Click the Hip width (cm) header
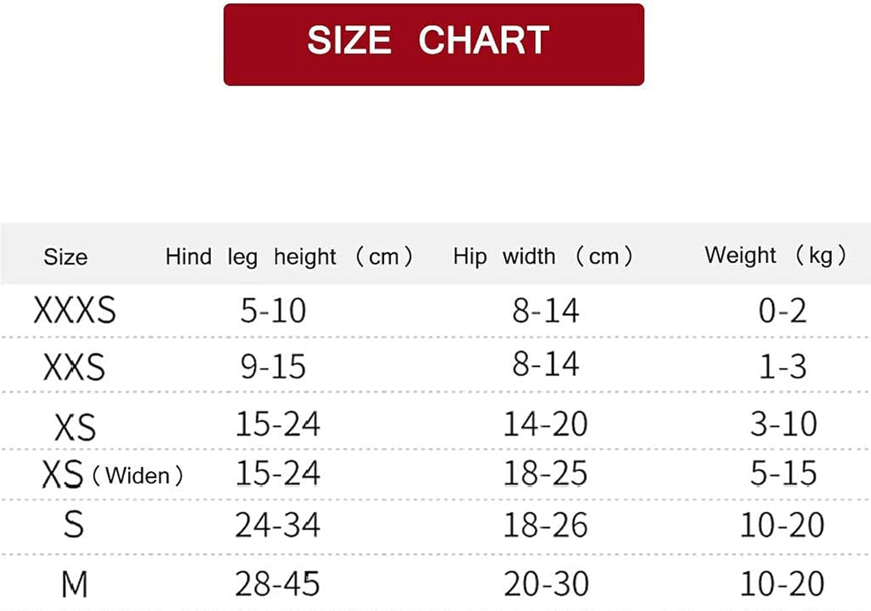Image resolution: width=871 pixels, height=611 pixels. [x=542, y=256]
